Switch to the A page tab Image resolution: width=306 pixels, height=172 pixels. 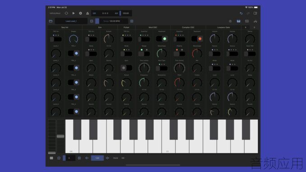pos(246,28)
